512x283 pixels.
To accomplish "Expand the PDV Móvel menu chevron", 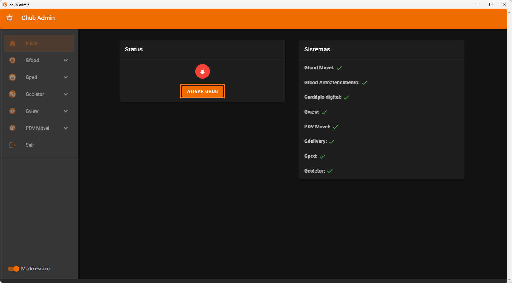I will pos(66,128).
